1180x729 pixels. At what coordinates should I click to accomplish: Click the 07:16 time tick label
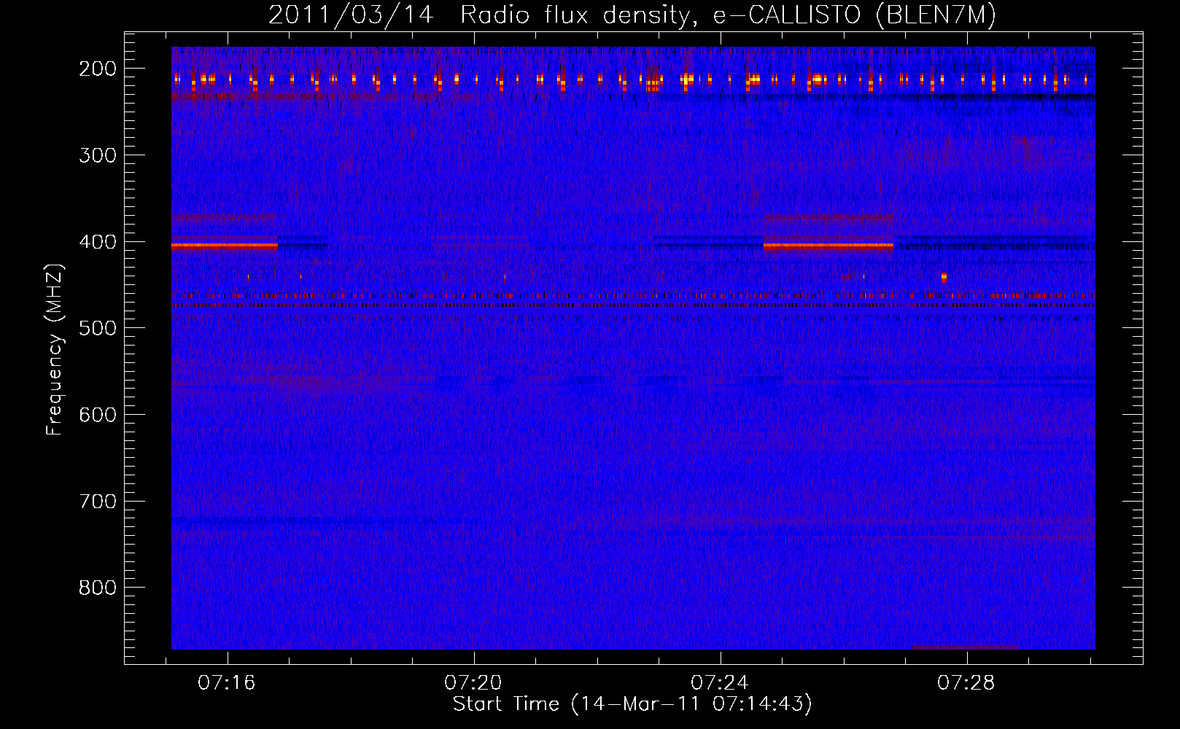click(227, 683)
